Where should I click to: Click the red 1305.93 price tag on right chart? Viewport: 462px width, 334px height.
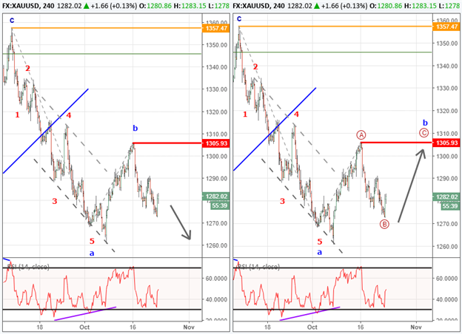[x=446, y=143]
